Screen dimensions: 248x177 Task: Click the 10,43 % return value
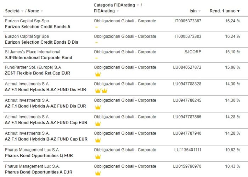point(232,166)
